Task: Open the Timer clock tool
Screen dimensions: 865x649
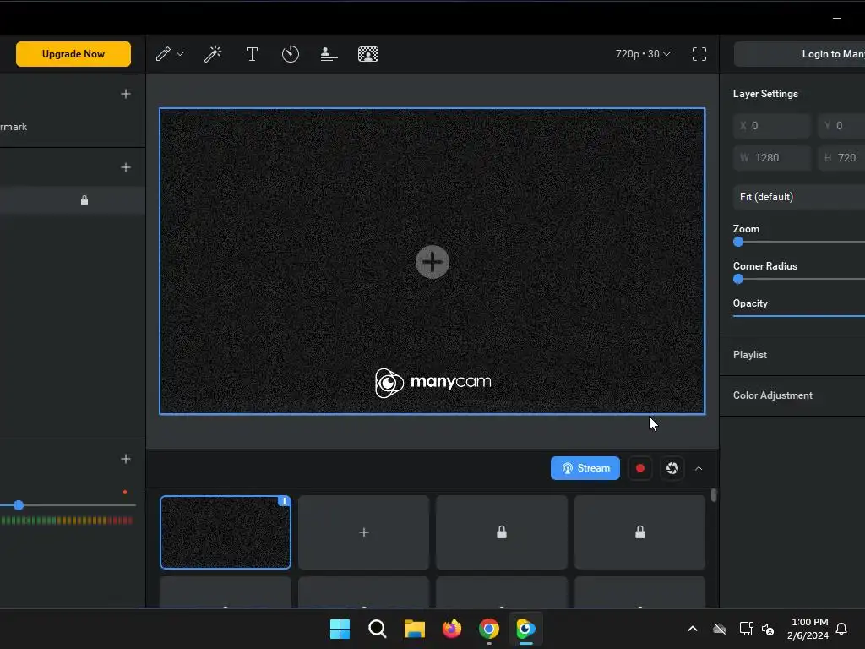Action: point(291,54)
